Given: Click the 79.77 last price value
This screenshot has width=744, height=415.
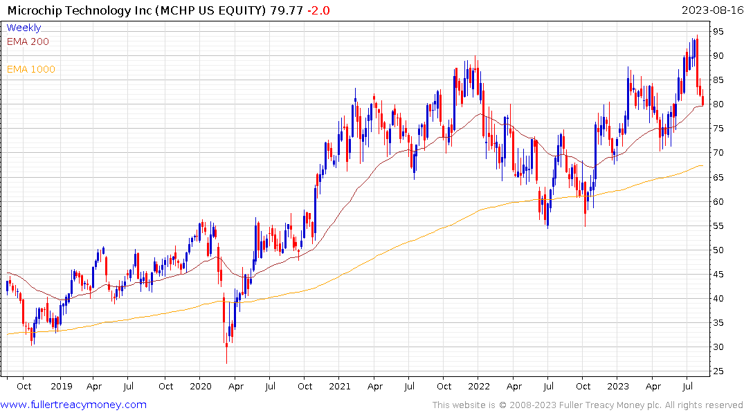Looking at the screenshot, I should (x=287, y=10).
